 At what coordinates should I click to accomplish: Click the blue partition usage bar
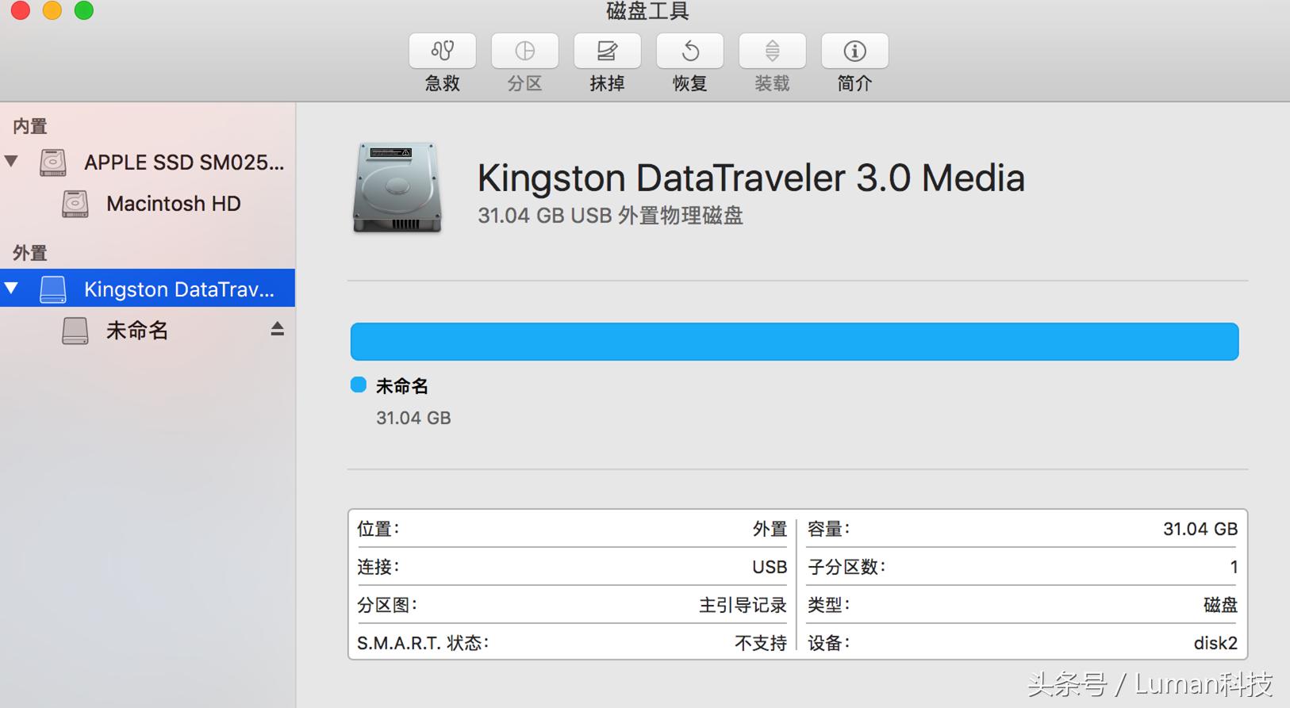pyautogui.click(x=794, y=342)
